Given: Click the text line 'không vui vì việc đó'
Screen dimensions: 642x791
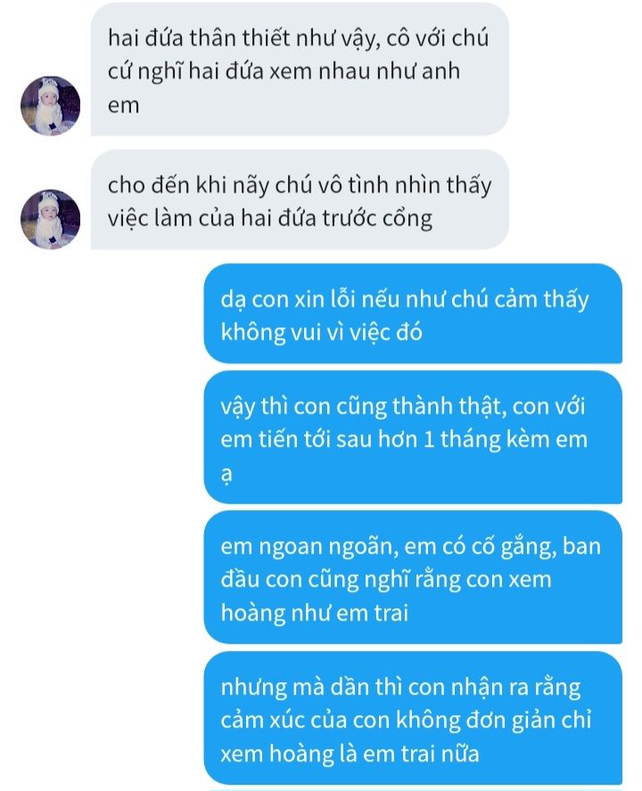Looking at the screenshot, I should click(x=321, y=333).
